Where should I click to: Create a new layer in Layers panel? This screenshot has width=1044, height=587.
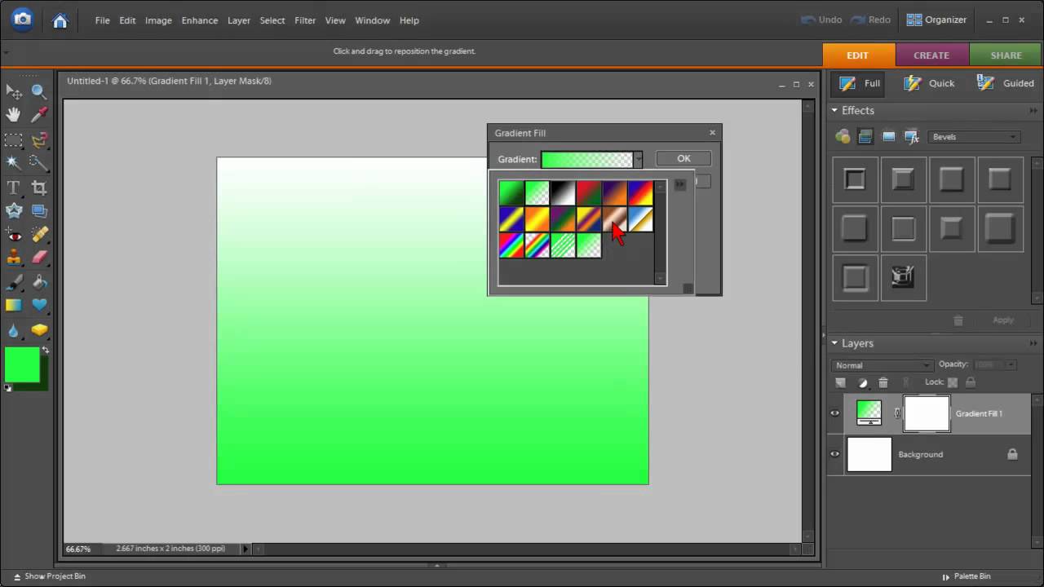(841, 382)
